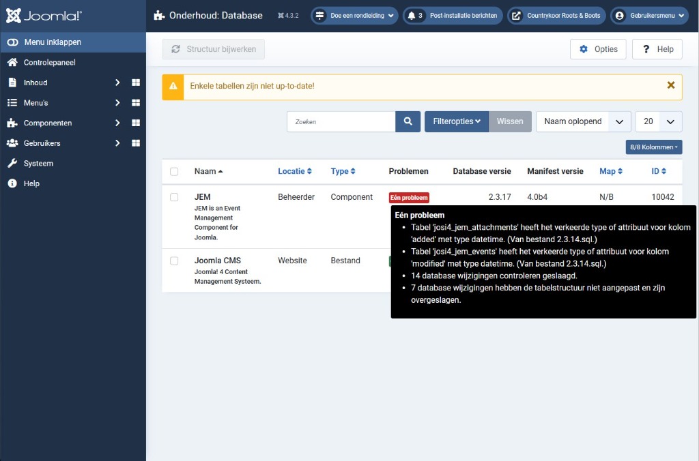The height and width of the screenshot is (461, 699).
Task: Click the Manifest versie value 4.0b4
Action: point(537,197)
